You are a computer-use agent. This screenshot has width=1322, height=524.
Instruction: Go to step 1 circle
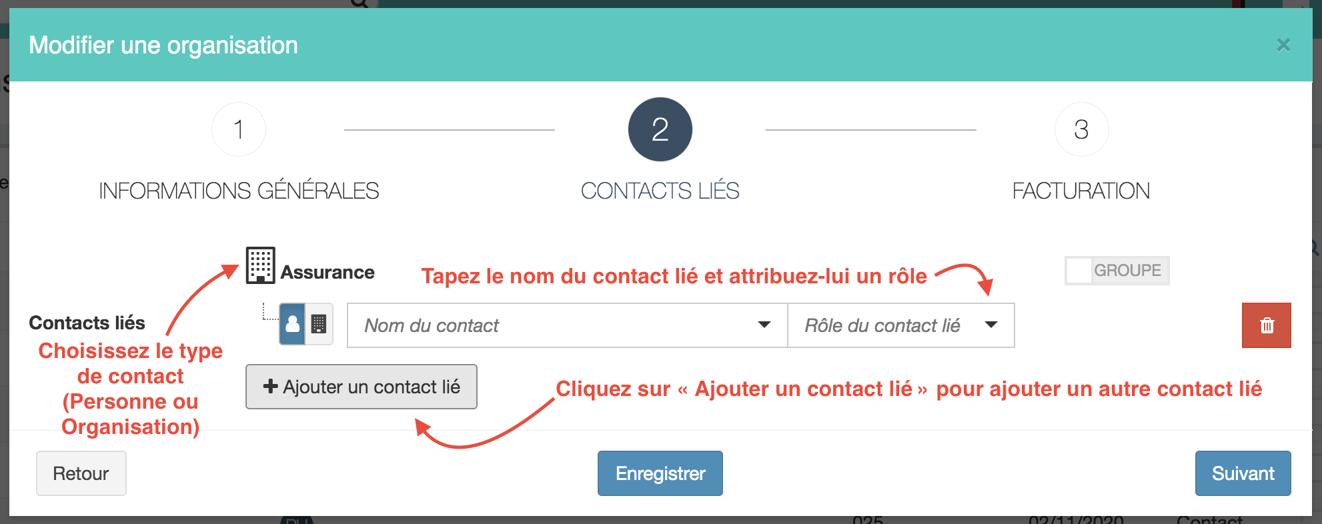click(x=239, y=129)
